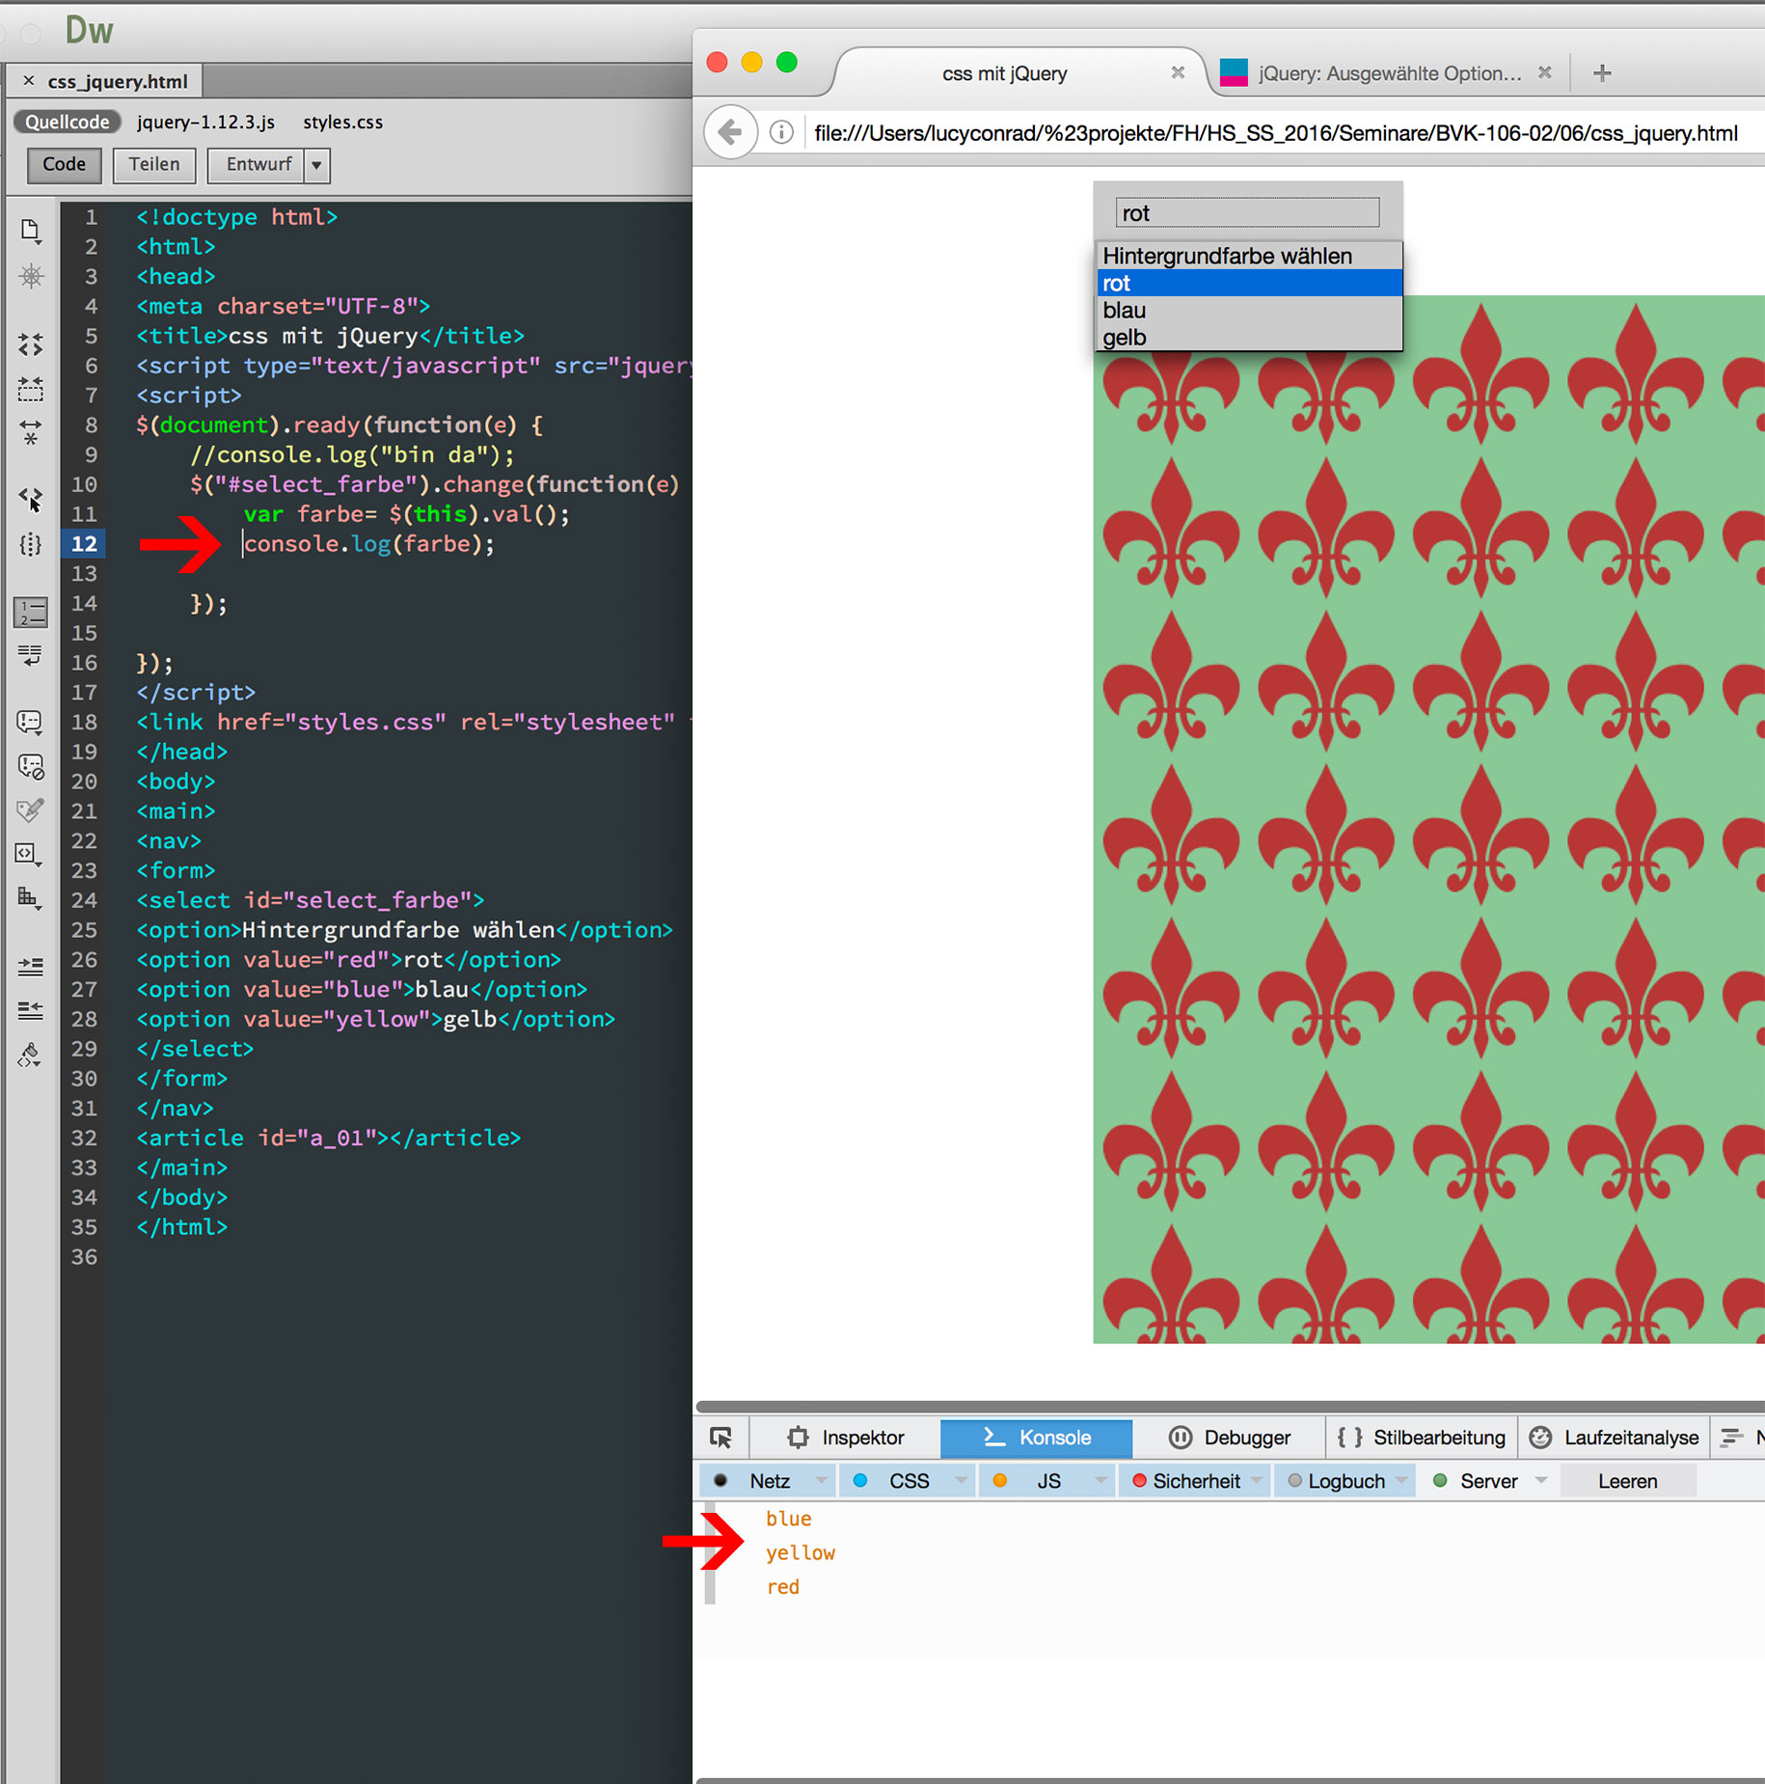This screenshot has height=1784, width=1765.
Task: Expand the Server filter dropdown arrow
Action: click(x=1541, y=1481)
